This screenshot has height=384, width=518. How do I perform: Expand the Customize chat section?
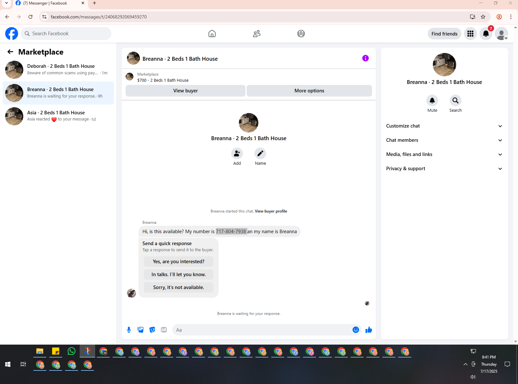[x=445, y=126]
